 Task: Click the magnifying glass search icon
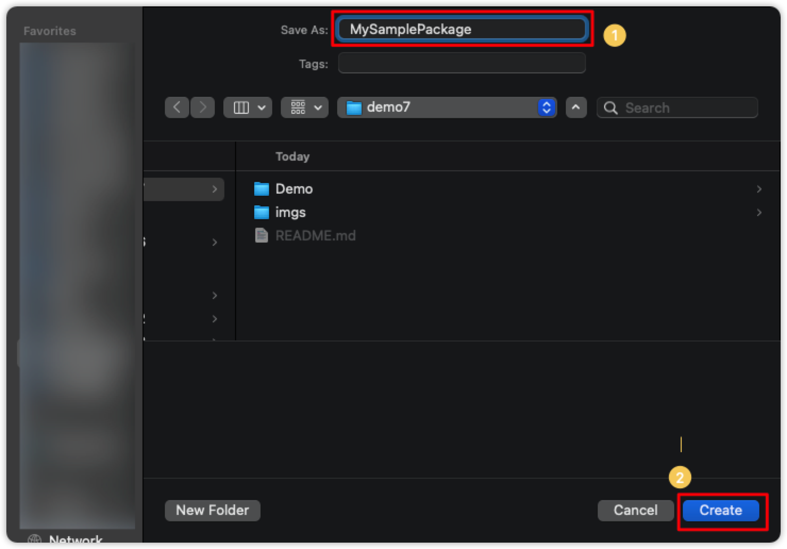[611, 108]
